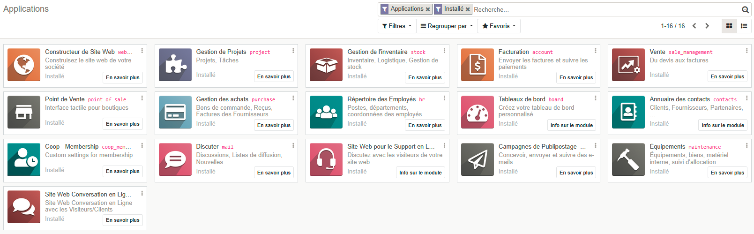Open the Tableaux de bord gauge icon

pos(477,112)
